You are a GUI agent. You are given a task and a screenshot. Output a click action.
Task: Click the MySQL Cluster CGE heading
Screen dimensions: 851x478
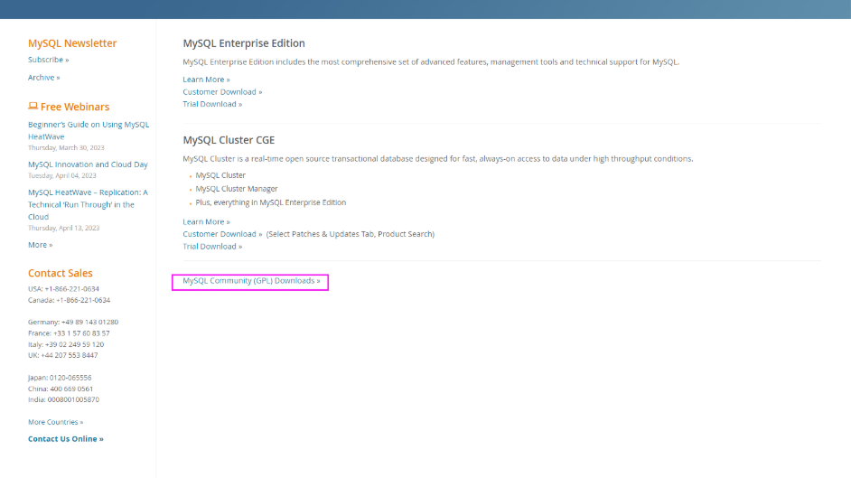click(x=229, y=140)
